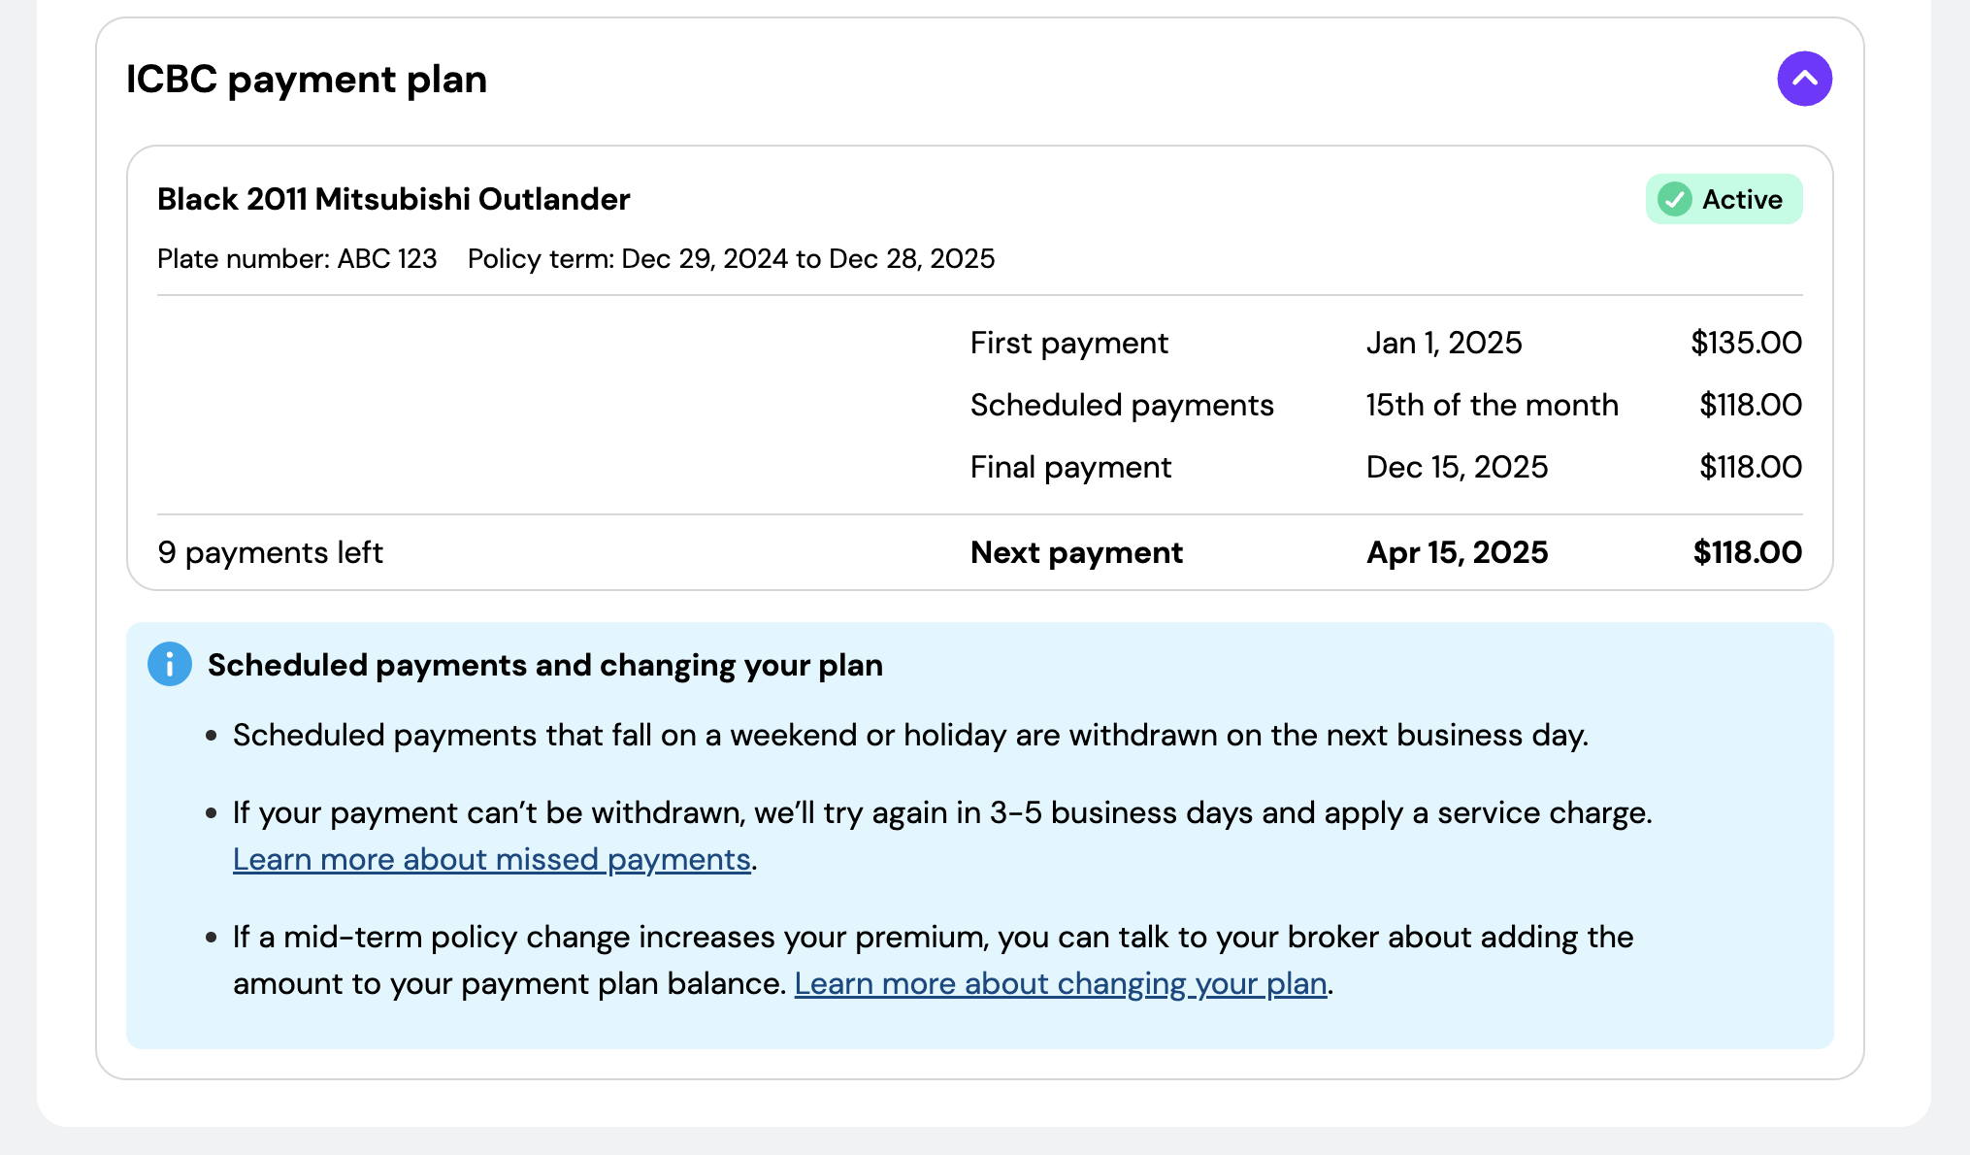The height and width of the screenshot is (1155, 1970).
Task: Click the $135.00 first payment amount
Action: pos(1746,344)
